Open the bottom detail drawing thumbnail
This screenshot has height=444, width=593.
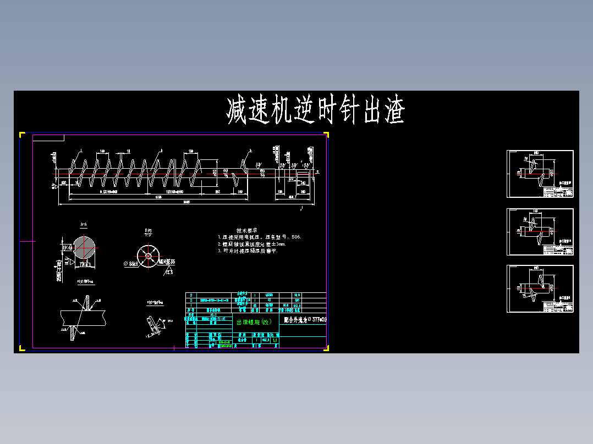click(540, 288)
